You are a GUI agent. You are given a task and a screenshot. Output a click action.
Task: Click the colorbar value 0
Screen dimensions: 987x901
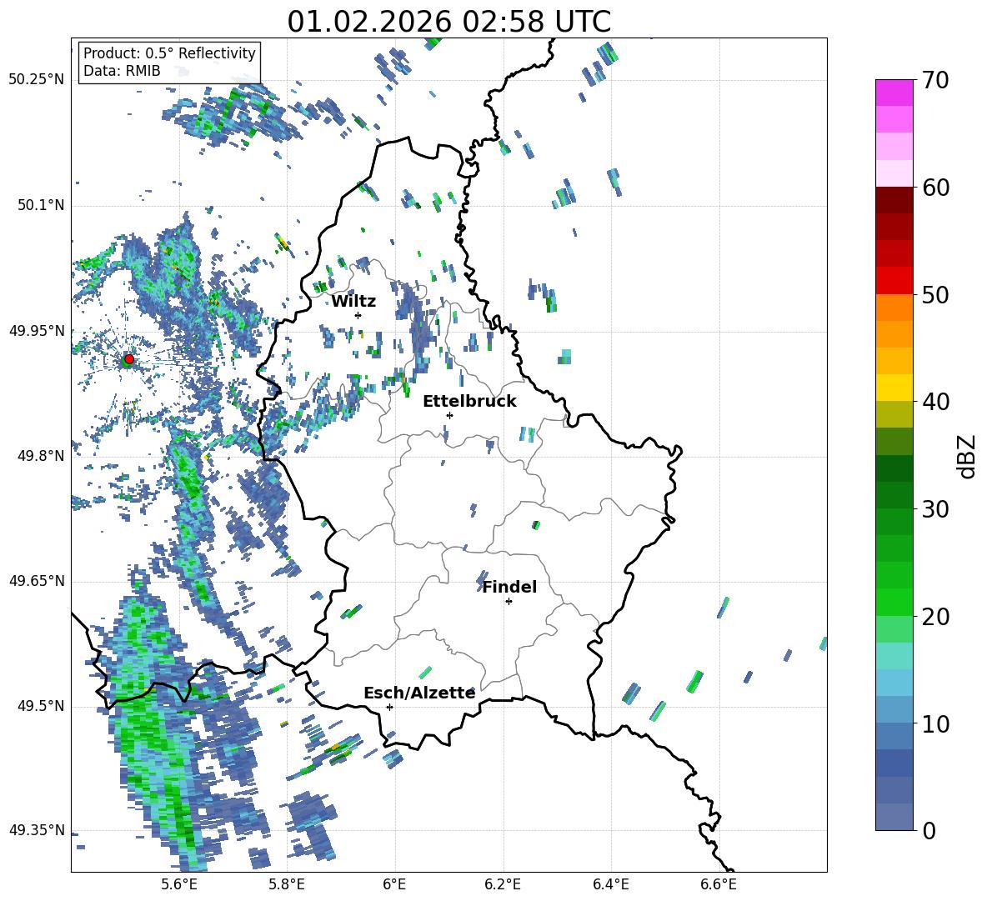928,830
